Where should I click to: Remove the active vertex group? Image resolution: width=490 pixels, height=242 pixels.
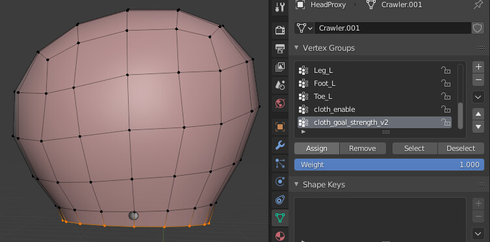coord(478,80)
